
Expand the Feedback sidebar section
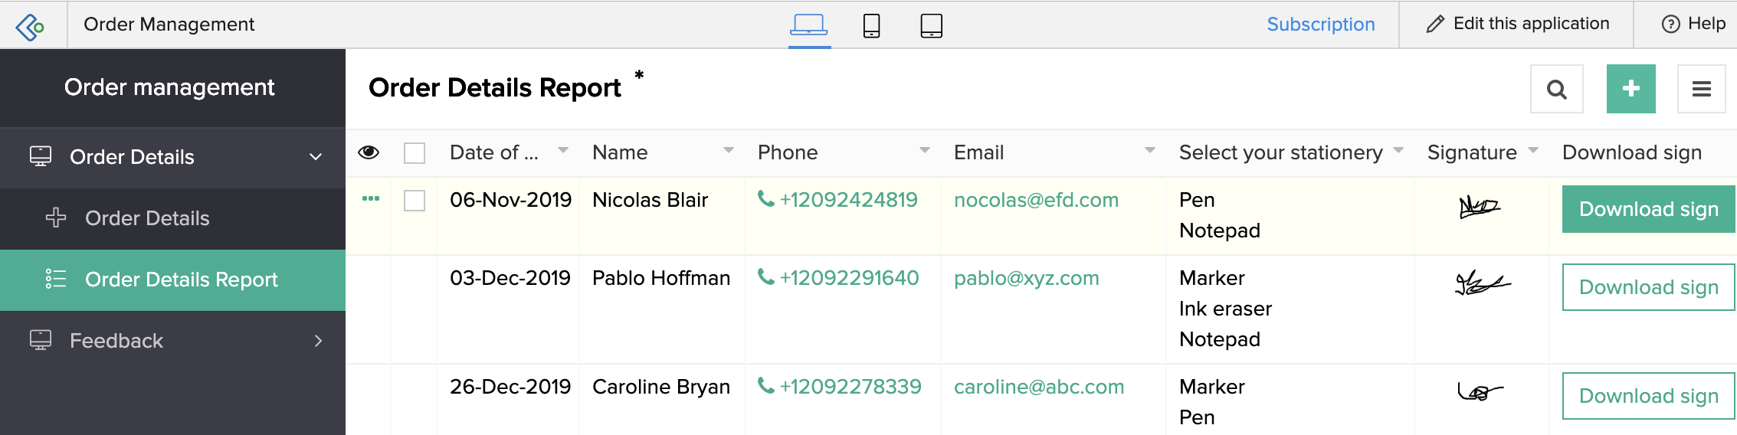(318, 341)
